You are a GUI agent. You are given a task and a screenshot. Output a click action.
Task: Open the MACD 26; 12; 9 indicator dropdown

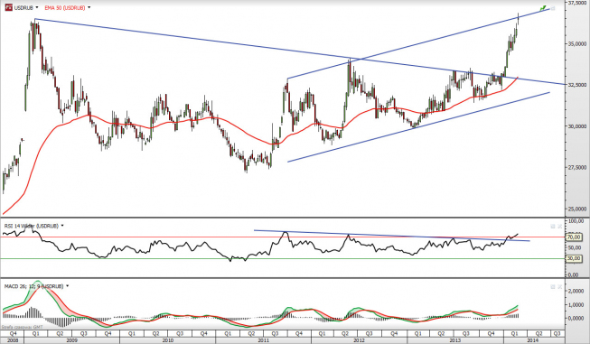(68, 286)
